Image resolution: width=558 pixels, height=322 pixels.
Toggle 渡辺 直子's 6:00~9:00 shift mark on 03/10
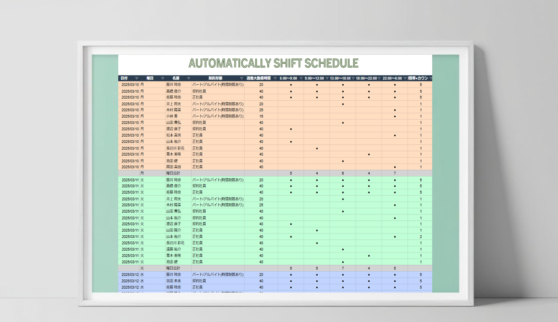(x=291, y=129)
